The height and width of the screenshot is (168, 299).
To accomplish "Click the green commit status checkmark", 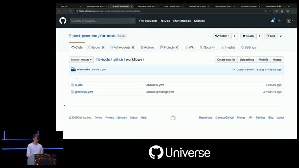I will [x=234, y=70].
